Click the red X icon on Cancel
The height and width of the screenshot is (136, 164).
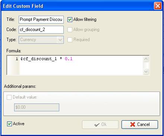click(x=133, y=124)
